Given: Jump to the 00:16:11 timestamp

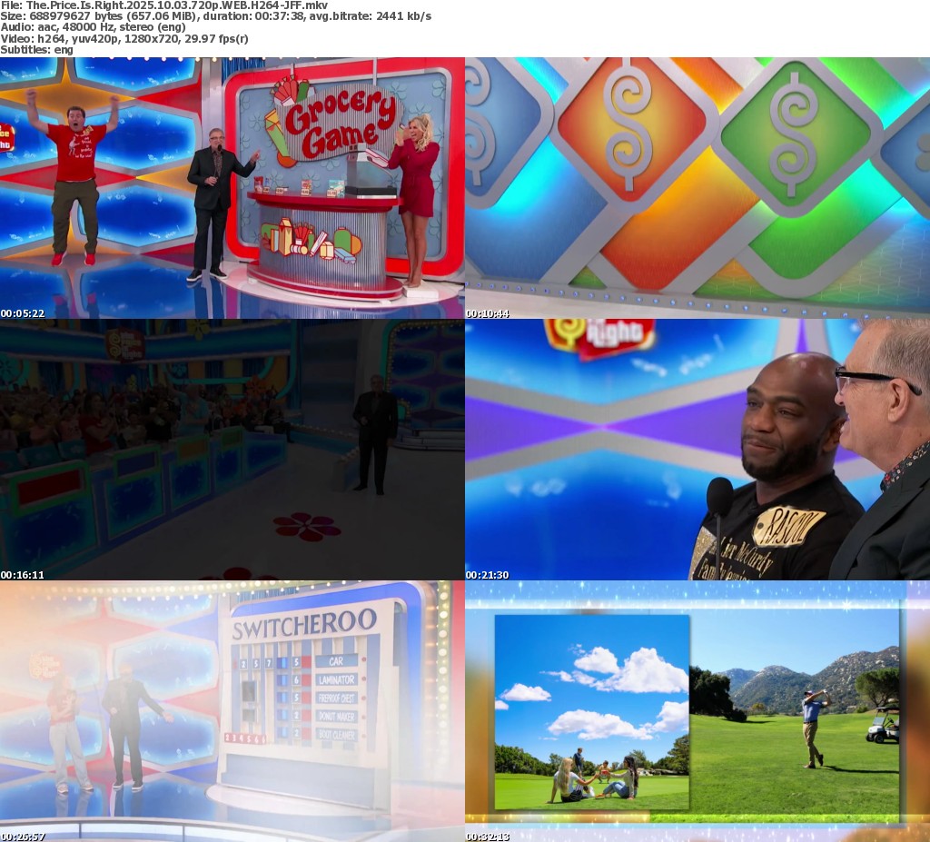Looking at the screenshot, I should coord(22,574).
